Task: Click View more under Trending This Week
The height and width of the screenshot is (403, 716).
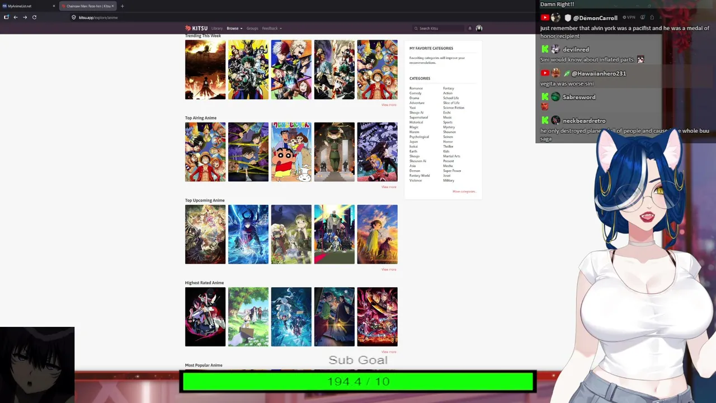Action: click(389, 105)
